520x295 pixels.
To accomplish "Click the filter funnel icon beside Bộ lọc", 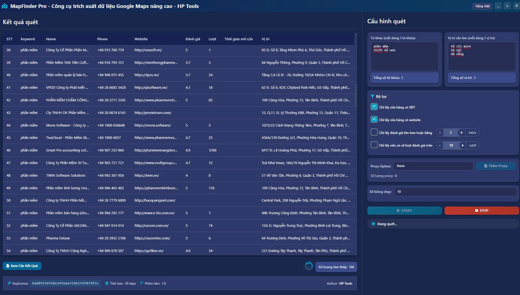I will (x=372, y=96).
